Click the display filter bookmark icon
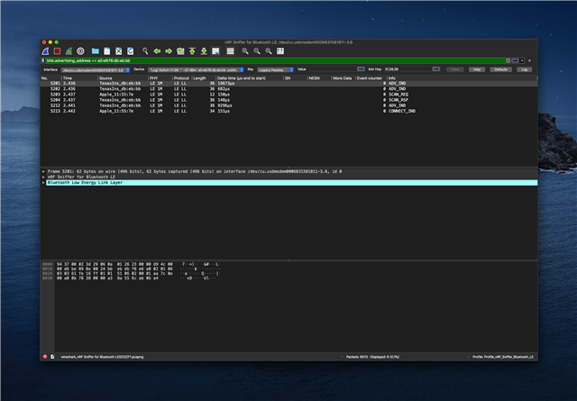The height and width of the screenshot is (401, 577). 43,60
